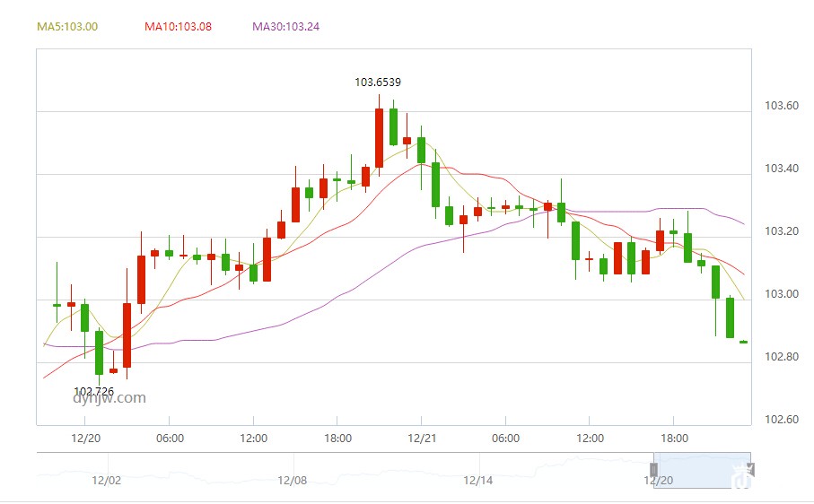This screenshot has height=504, width=814.
Task: Click the 103.60 price axis label
Action: pos(781,106)
